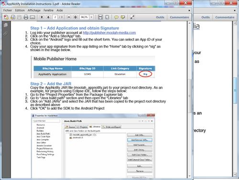The height and width of the screenshot is (180, 239).
Task: Click Outils in the background window
Action: pos(206,17)
